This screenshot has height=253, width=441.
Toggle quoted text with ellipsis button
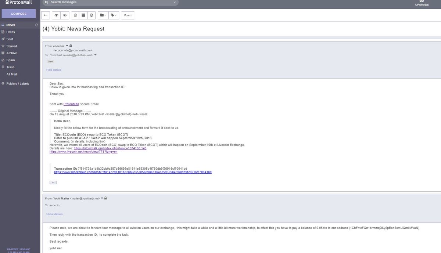click(53, 182)
